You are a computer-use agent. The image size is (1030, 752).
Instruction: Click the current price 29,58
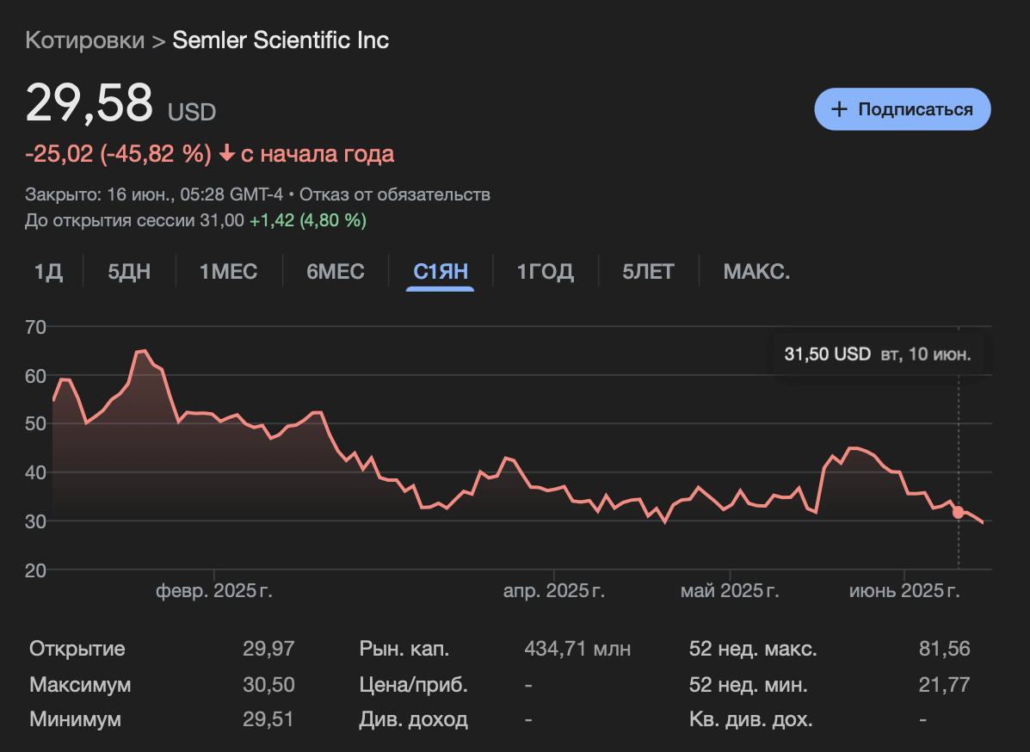89,102
